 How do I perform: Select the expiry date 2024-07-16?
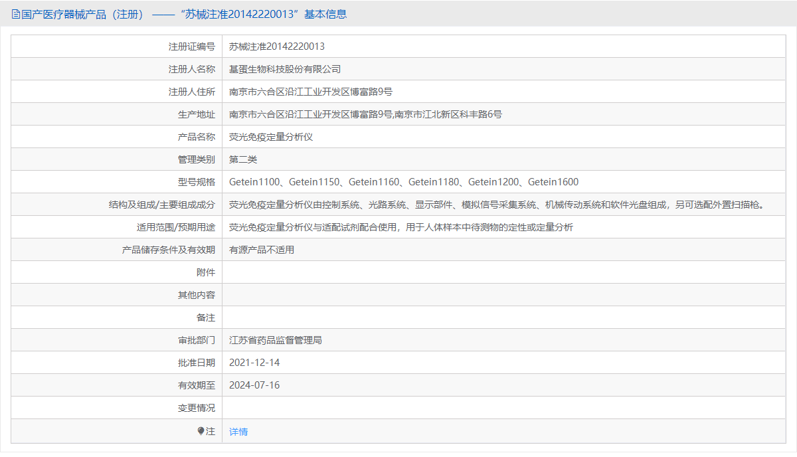tap(258, 385)
